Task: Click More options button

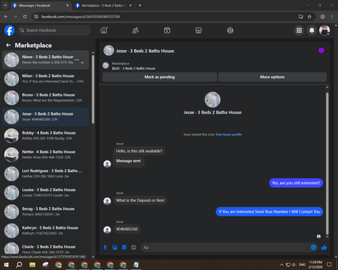Action: (272, 77)
